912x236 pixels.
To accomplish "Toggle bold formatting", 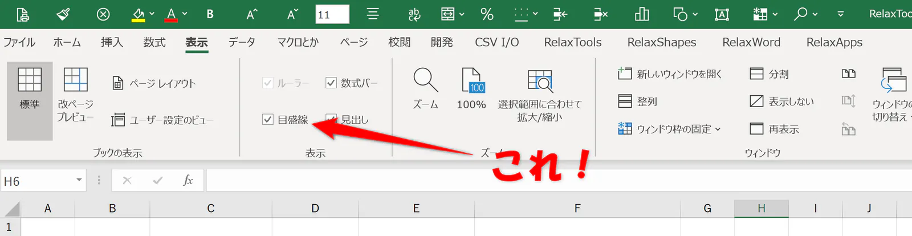I will [x=210, y=14].
